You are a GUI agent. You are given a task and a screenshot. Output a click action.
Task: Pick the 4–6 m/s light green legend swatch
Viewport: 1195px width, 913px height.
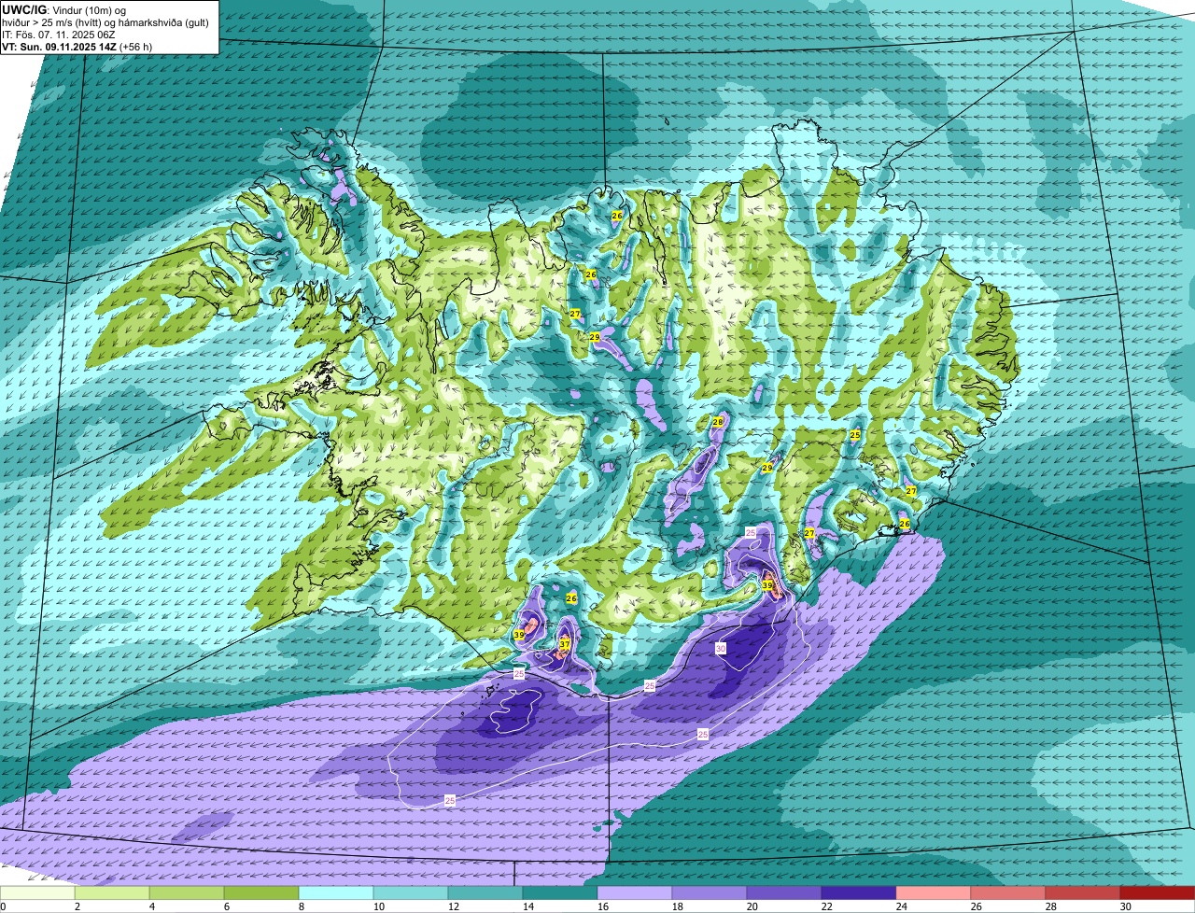(x=187, y=893)
